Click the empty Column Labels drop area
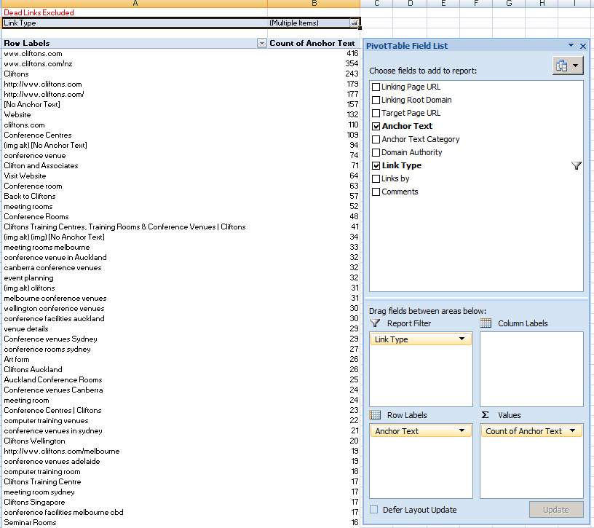The image size is (594, 528). (x=531, y=369)
